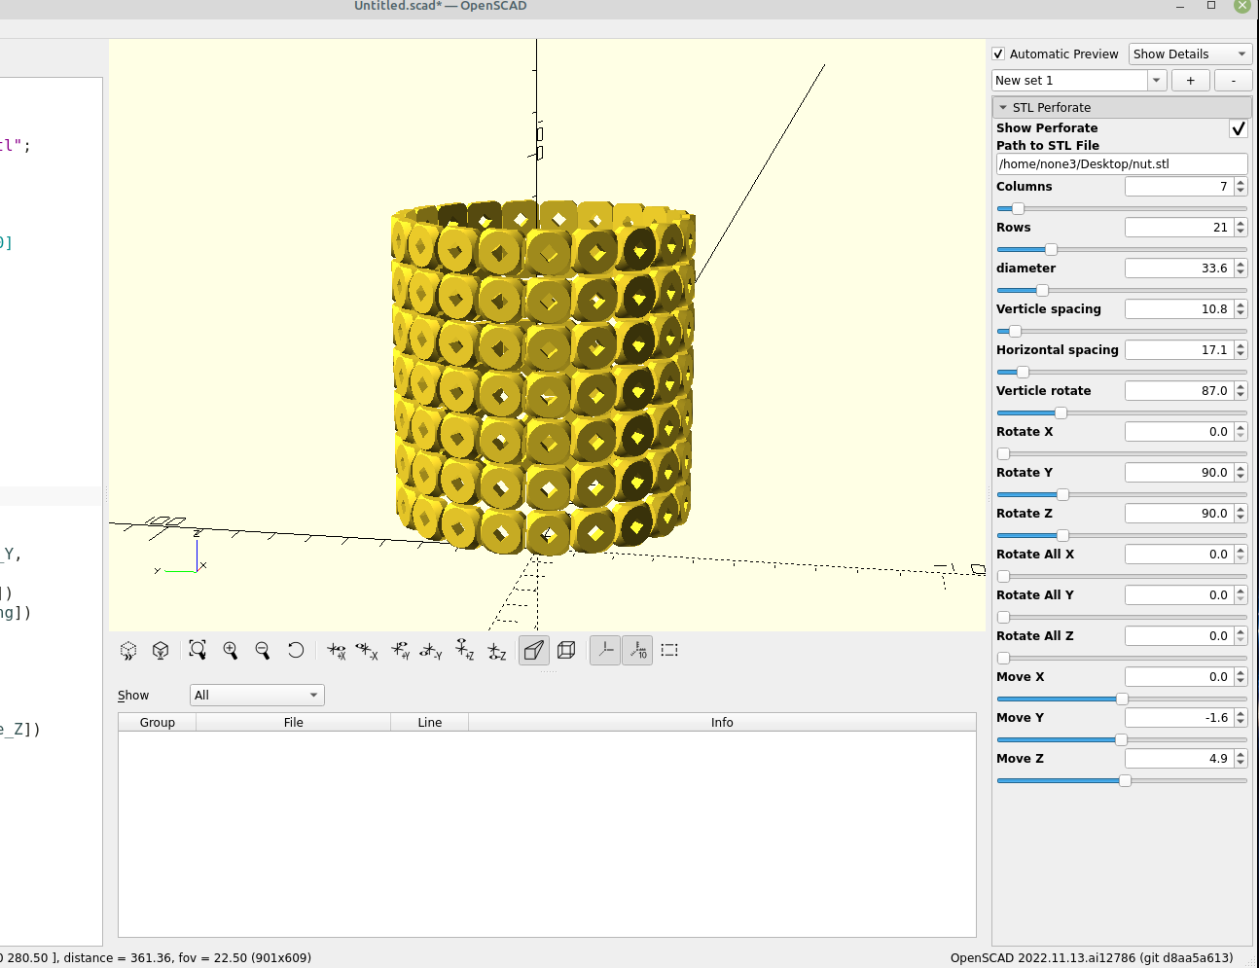1259x968 pixels.
Task: View the model along the -Z axis
Action: pos(496,650)
